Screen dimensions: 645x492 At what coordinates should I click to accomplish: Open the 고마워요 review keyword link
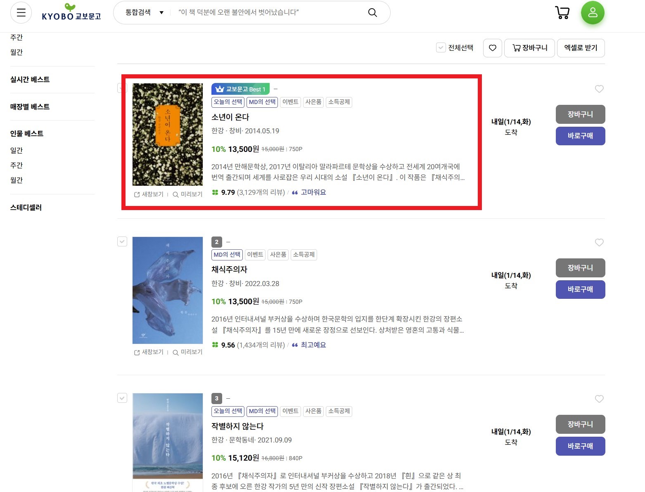click(313, 192)
